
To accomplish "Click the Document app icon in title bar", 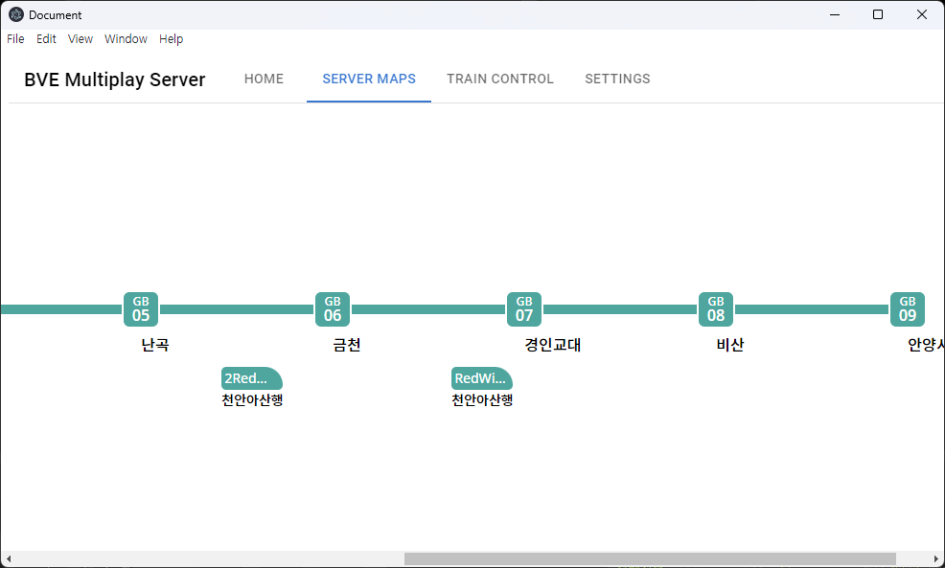I will point(16,14).
